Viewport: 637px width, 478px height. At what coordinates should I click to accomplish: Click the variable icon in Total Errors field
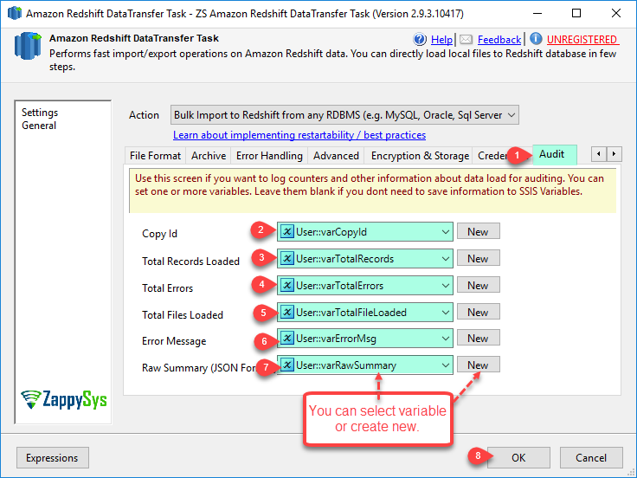pyautogui.click(x=286, y=286)
